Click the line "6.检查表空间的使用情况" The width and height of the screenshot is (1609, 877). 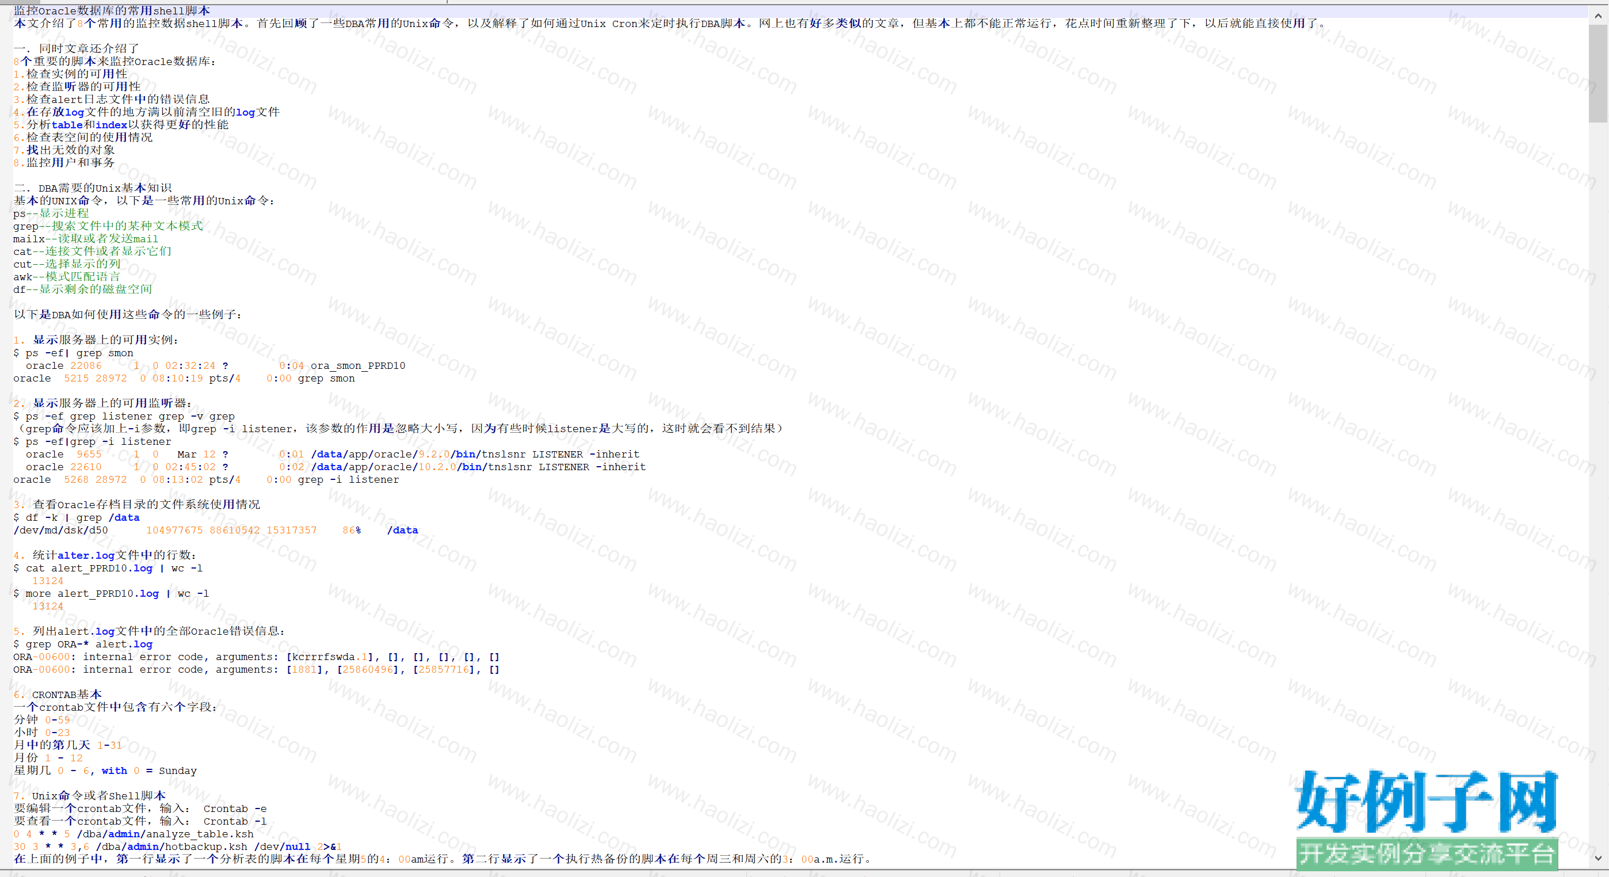point(82,137)
